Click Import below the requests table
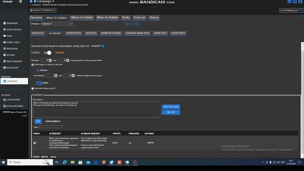 click(45, 157)
